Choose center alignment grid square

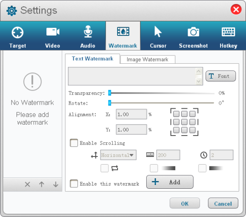point(184,122)
